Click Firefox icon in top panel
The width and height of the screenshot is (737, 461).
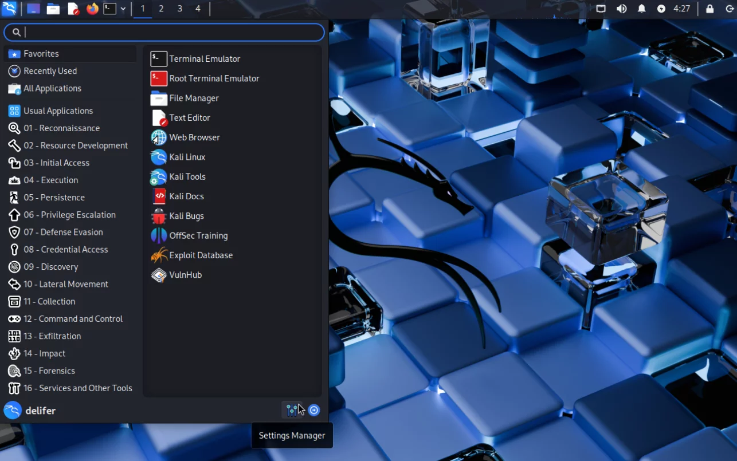click(x=92, y=9)
